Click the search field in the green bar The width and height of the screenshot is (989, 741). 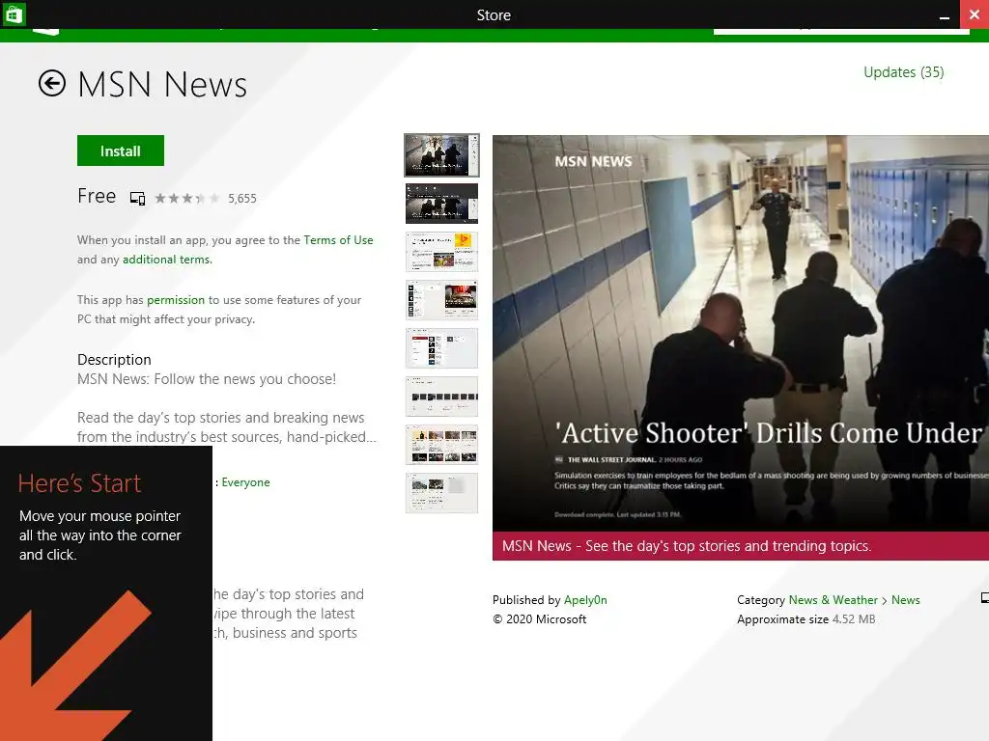841,31
